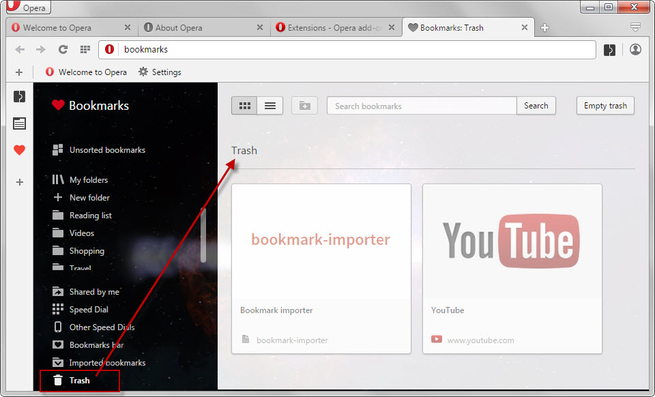
Task: Open the tab menu icon
Action: point(635,27)
